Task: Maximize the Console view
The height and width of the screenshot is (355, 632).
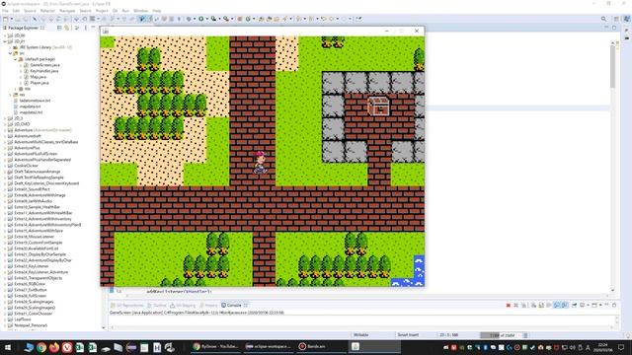Action: pos(614,305)
